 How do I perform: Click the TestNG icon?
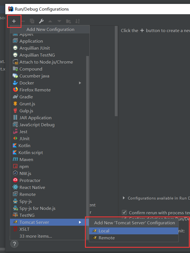(x=15, y=215)
